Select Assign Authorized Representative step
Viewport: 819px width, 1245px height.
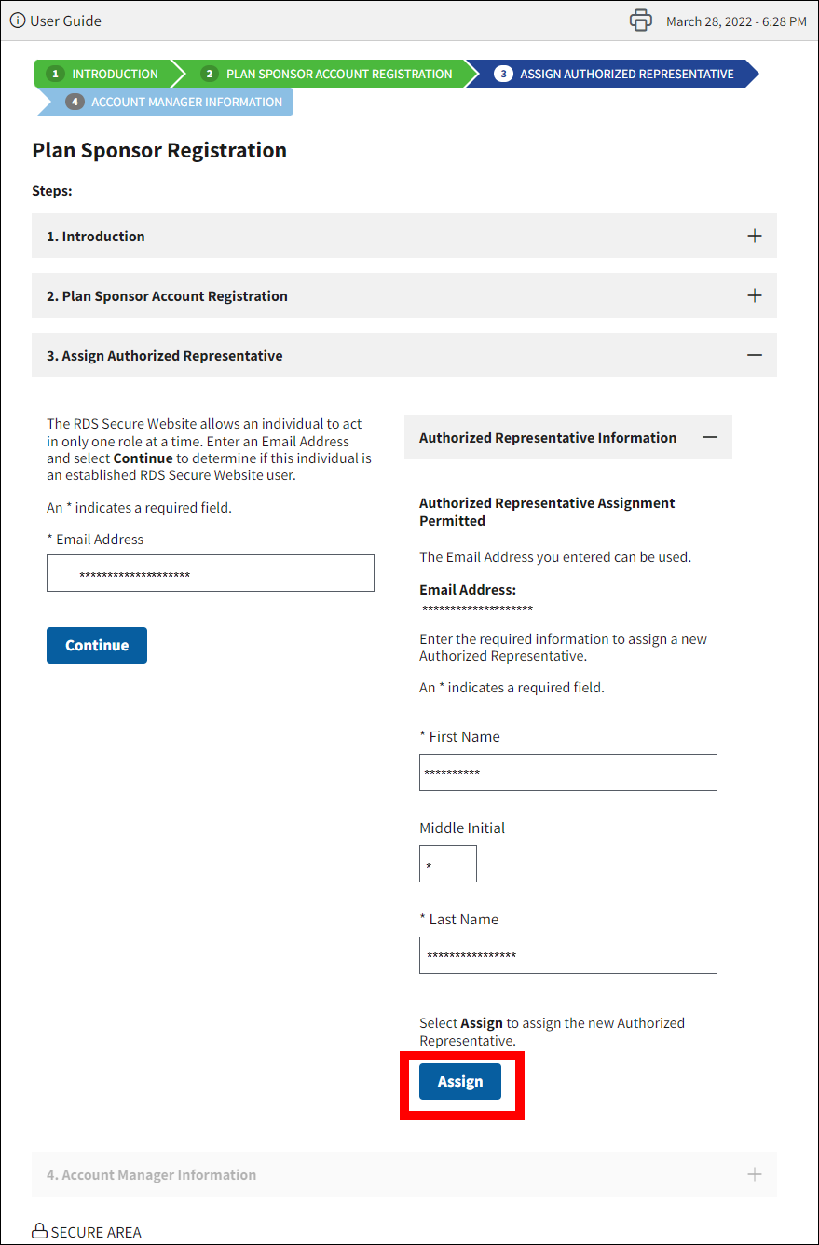pos(615,74)
